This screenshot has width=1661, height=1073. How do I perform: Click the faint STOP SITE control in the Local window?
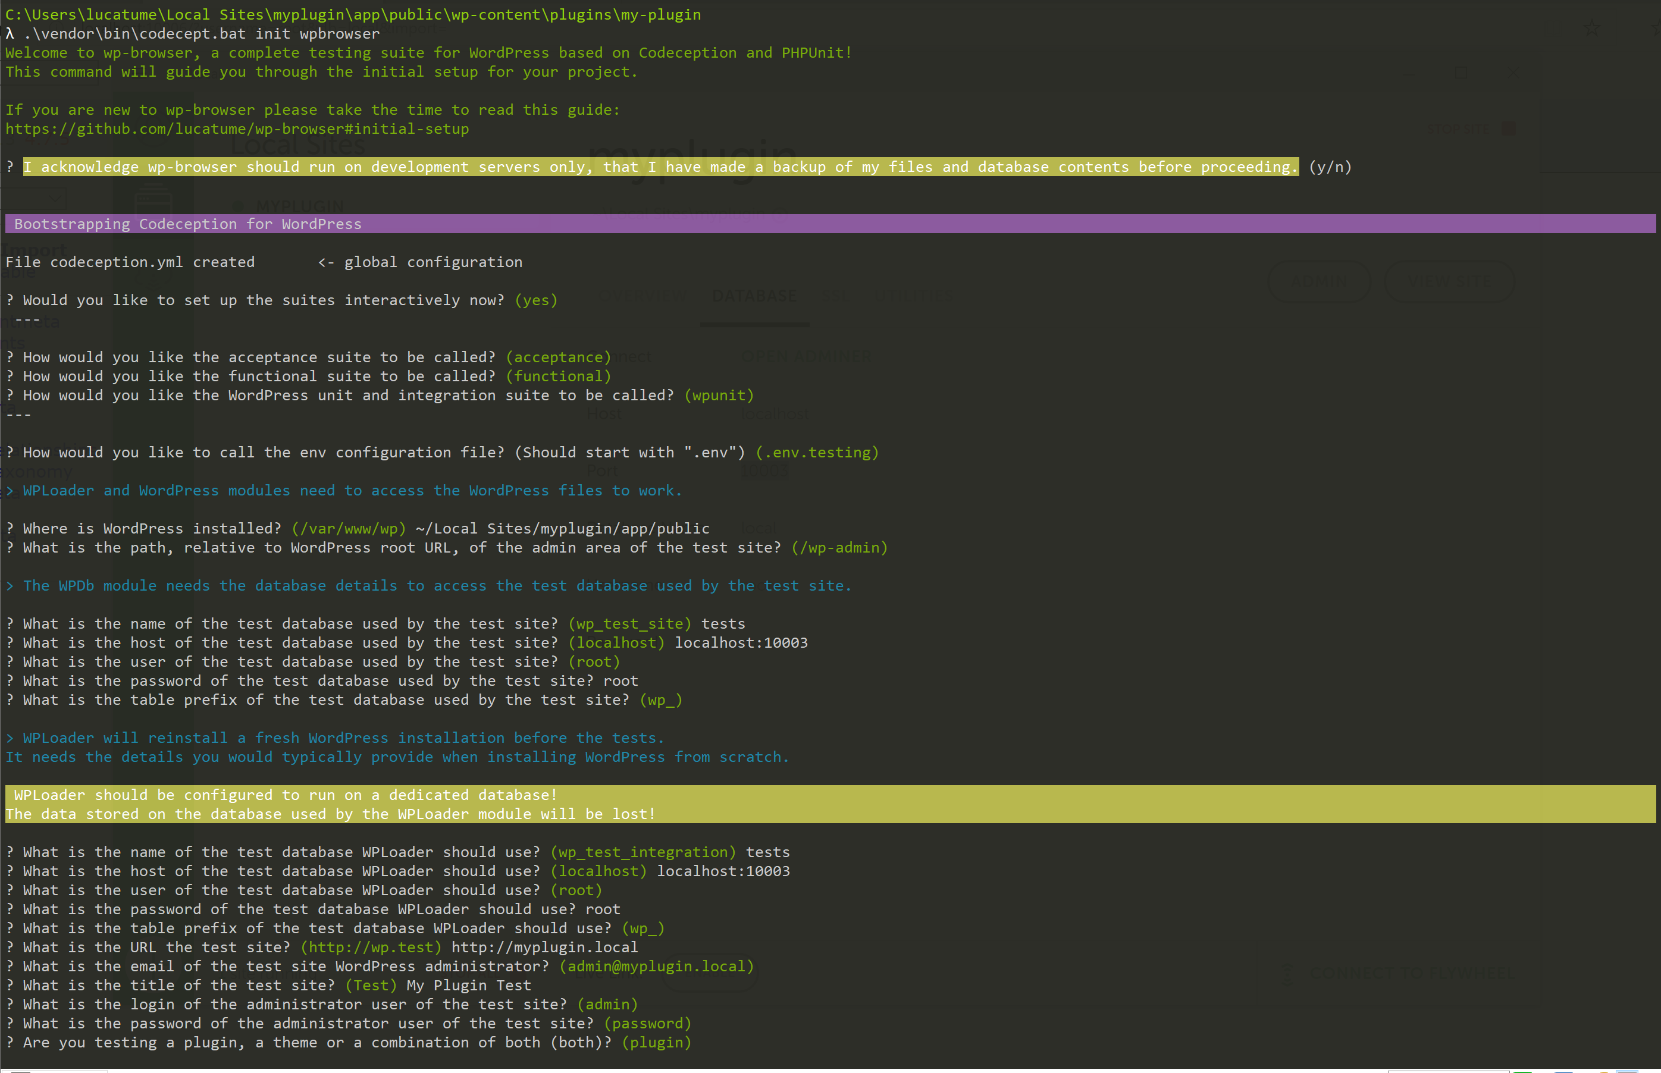(x=1470, y=130)
